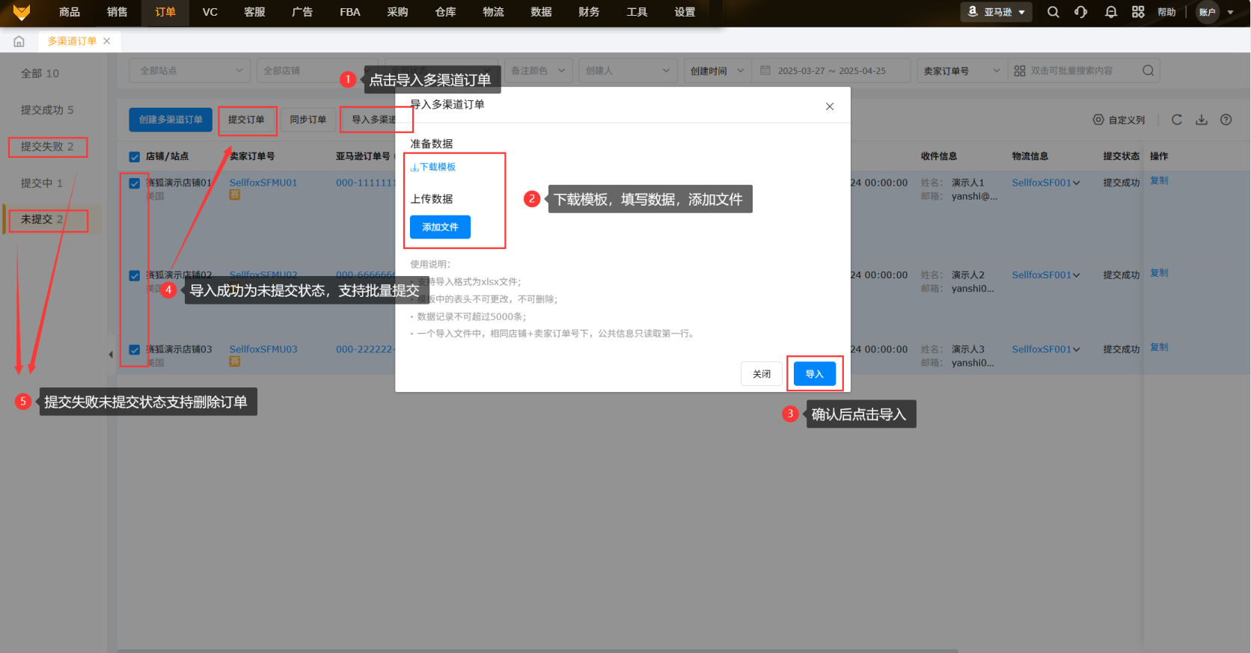Open the customer support headset icon

1081,12
